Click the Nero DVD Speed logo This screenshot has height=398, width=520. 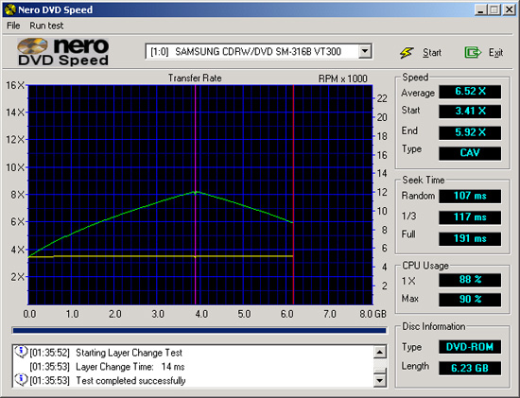[x=63, y=52]
